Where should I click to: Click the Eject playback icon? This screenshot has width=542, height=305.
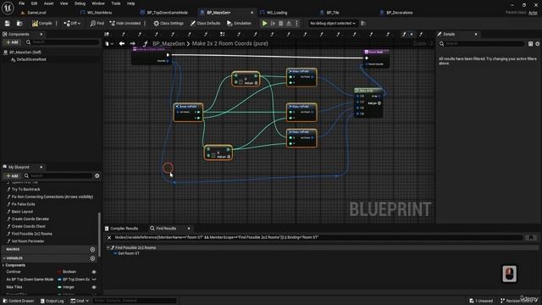[289, 23]
